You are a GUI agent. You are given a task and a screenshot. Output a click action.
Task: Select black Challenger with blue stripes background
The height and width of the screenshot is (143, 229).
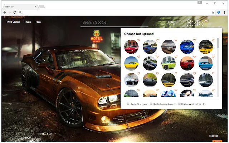(x=150, y=64)
